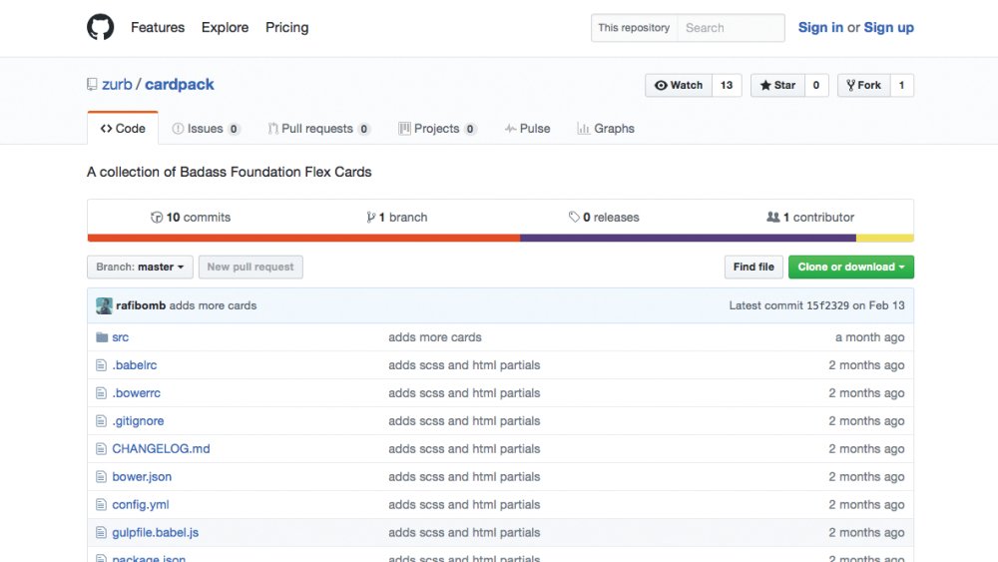
Task: Open the 1 contributor link
Action: click(810, 217)
